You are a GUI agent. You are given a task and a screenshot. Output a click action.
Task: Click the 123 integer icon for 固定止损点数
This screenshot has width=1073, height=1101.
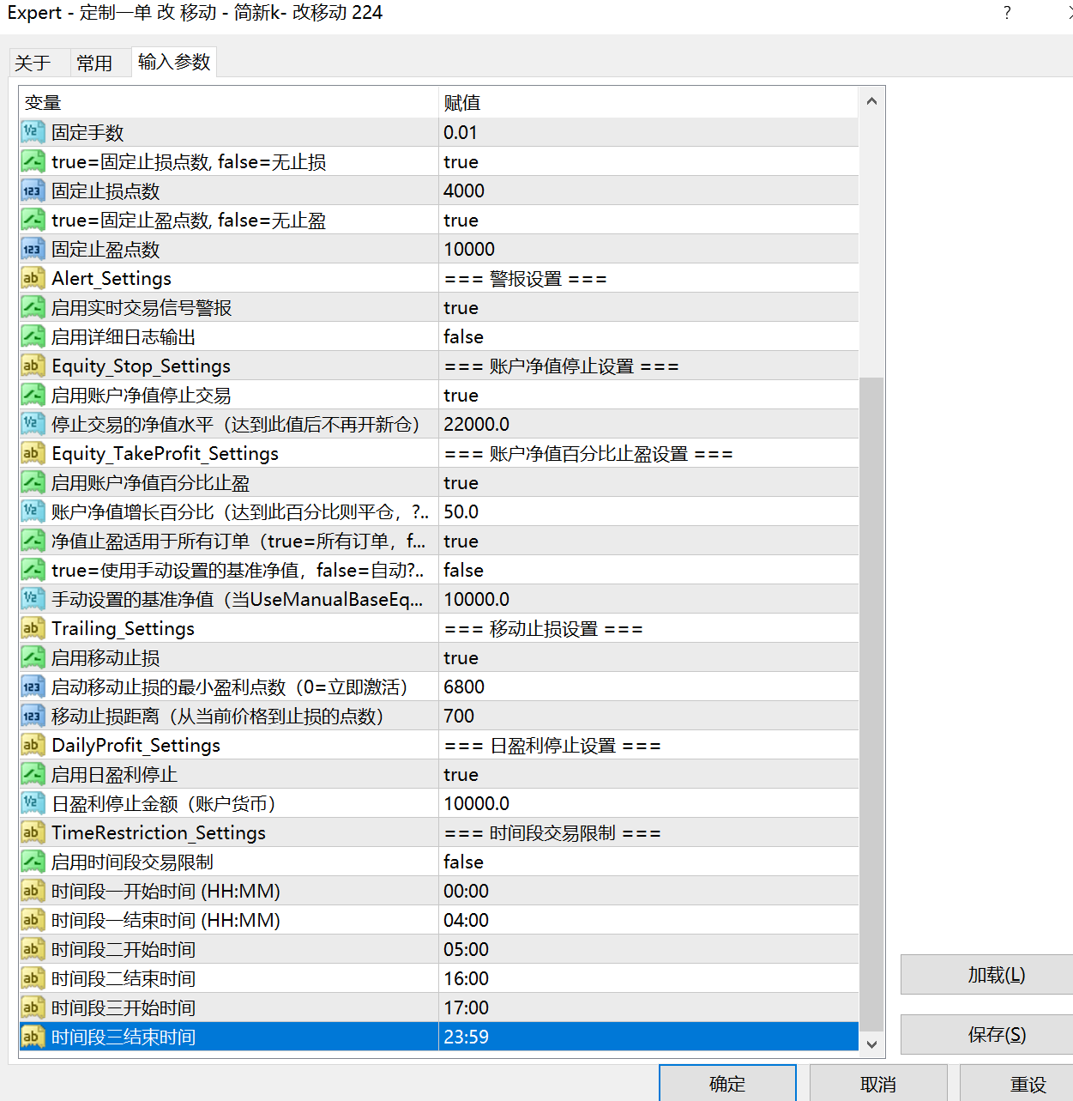click(33, 190)
